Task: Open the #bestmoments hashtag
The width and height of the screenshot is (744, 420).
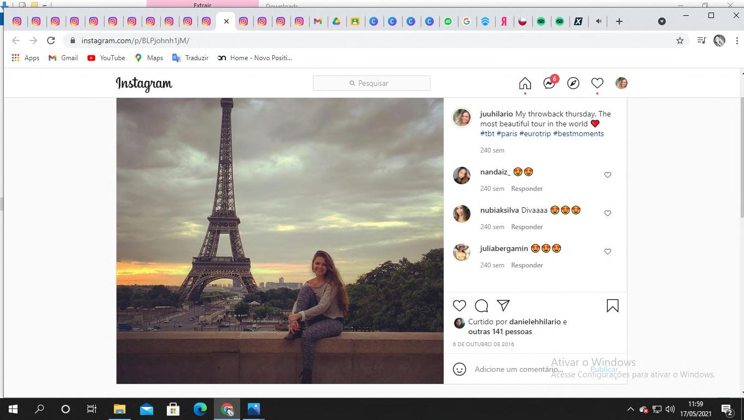Action: tap(578, 133)
